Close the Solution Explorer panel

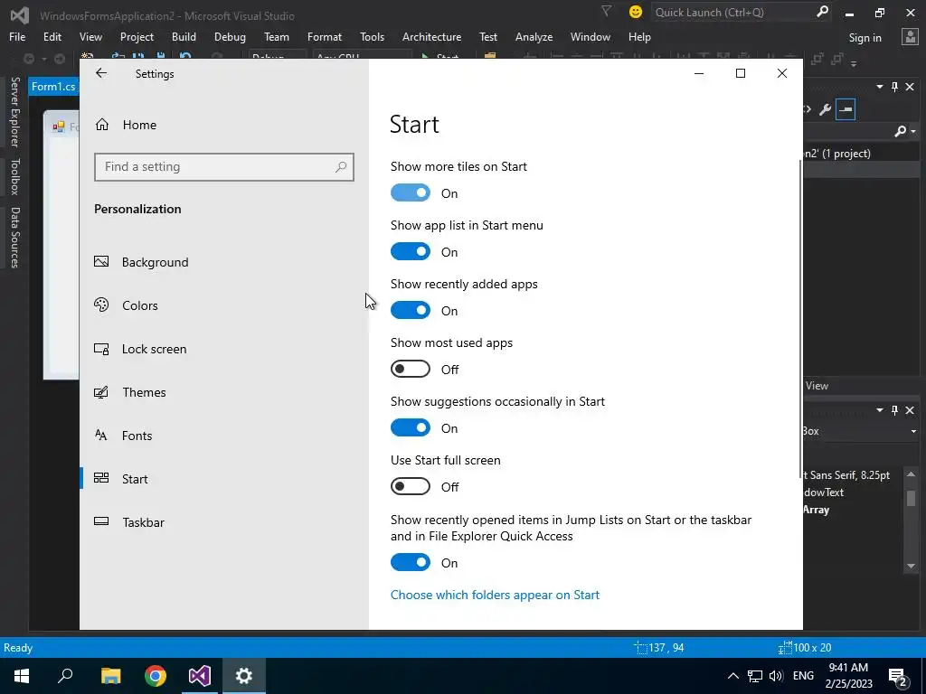[x=910, y=87]
